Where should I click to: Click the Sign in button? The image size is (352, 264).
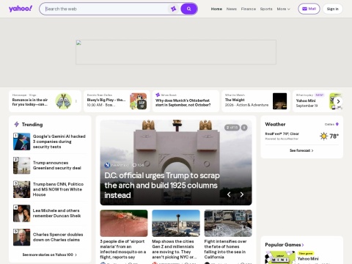[x=333, y=9]
